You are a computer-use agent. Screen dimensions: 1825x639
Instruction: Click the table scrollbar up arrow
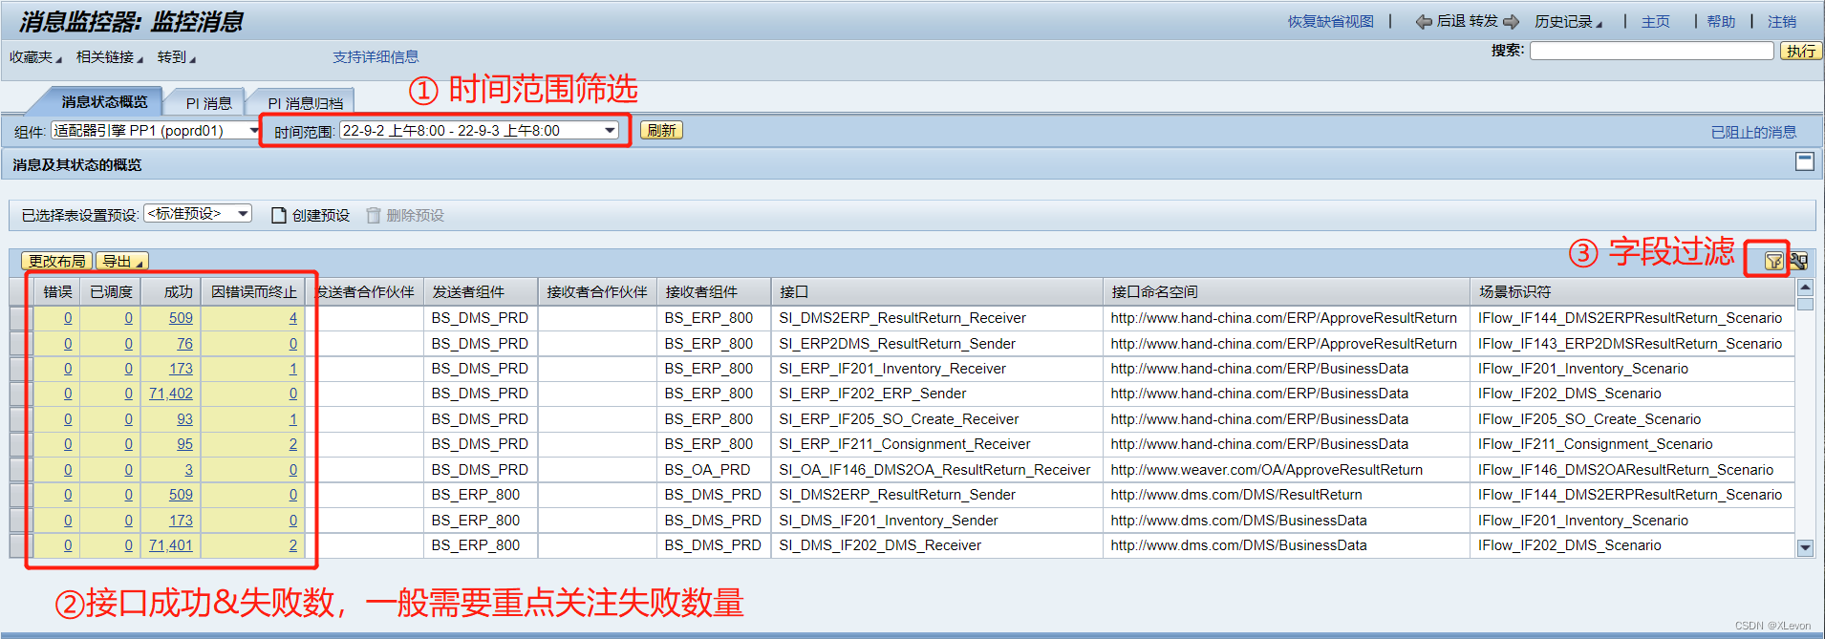[x=1805, y=288]
